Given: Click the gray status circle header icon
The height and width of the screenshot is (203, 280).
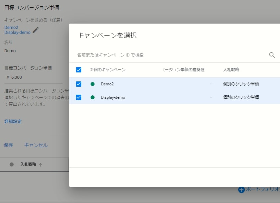Looking at the screenshot, I should click(x=12, y=164).
